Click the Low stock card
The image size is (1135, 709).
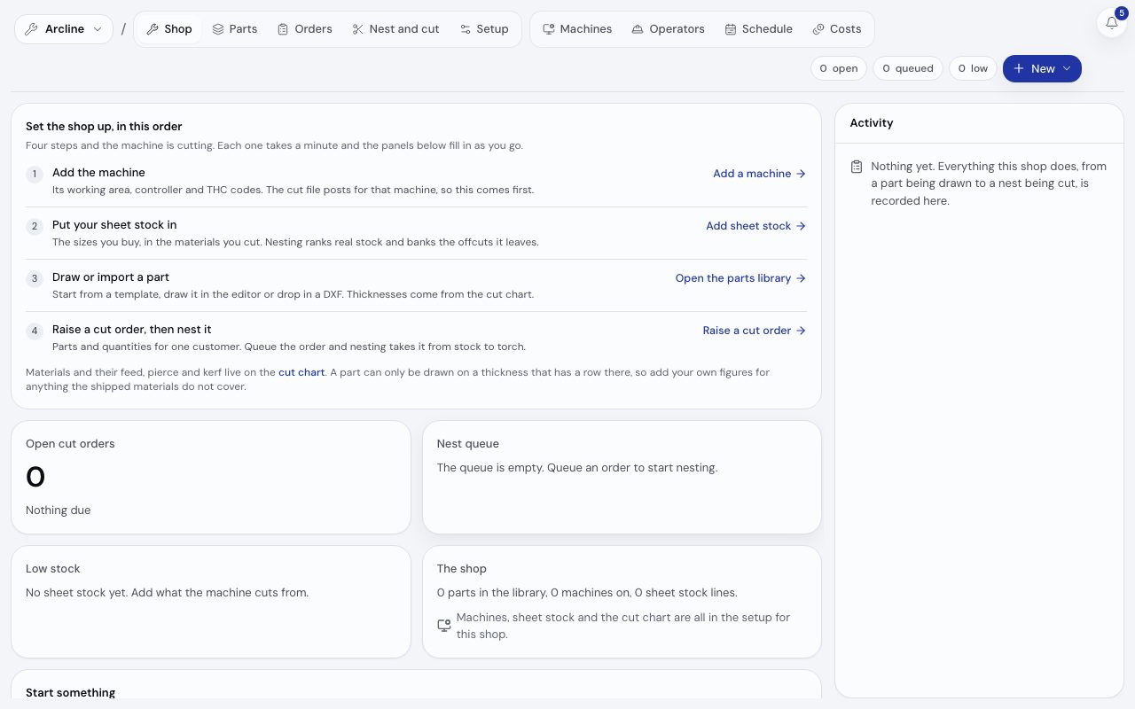211,602
